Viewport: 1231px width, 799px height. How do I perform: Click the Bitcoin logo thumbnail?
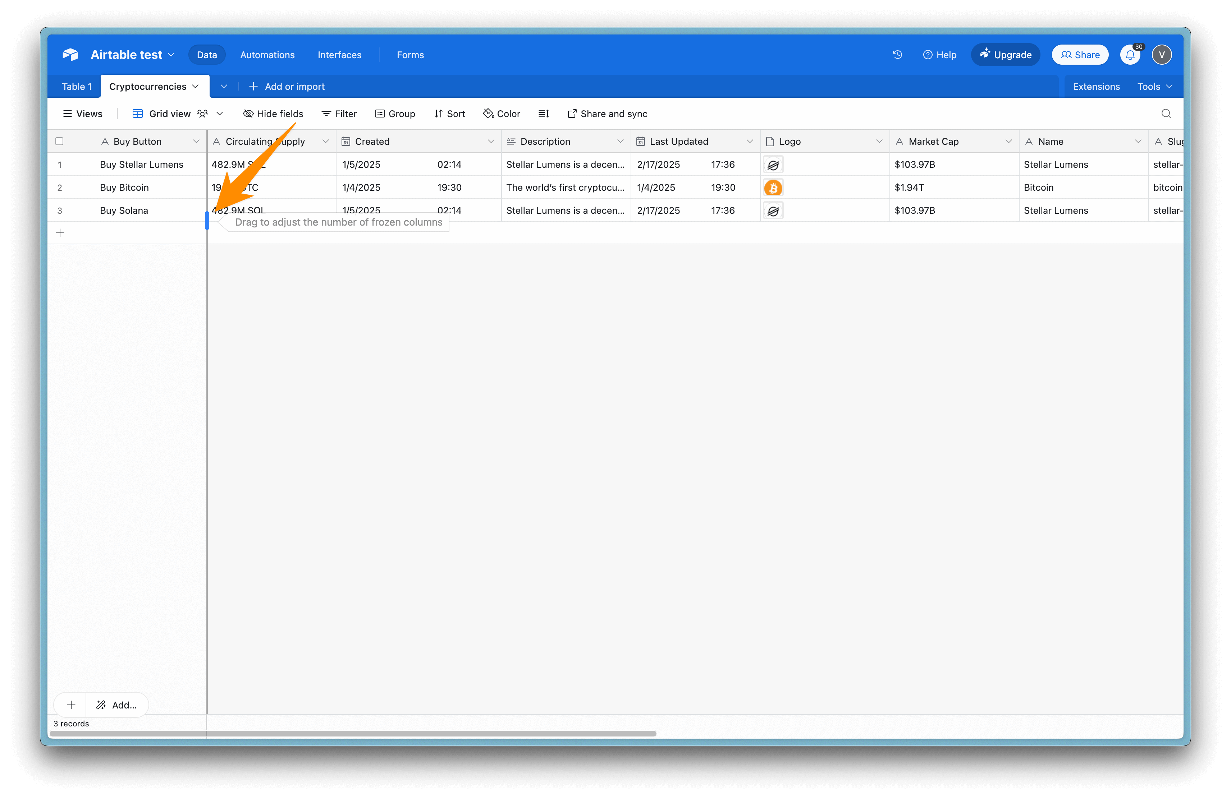(773, 188)
